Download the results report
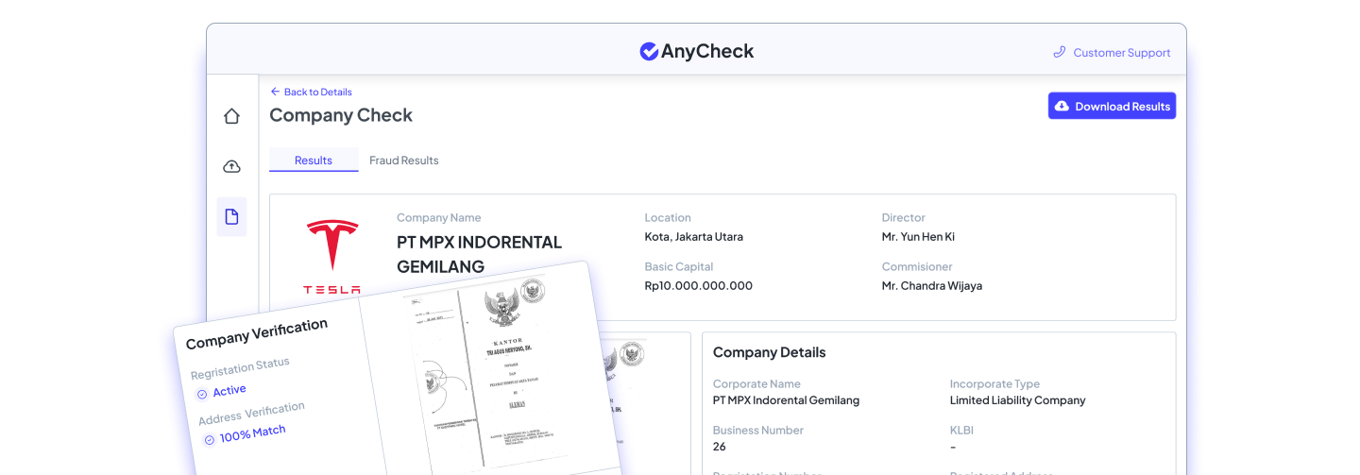 pos(1112,106)
